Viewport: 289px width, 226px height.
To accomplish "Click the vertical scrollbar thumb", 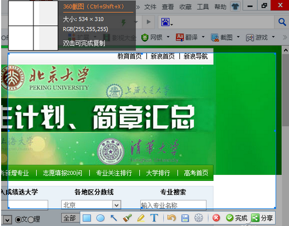I will pyautogui.click(x=286, y=90).
